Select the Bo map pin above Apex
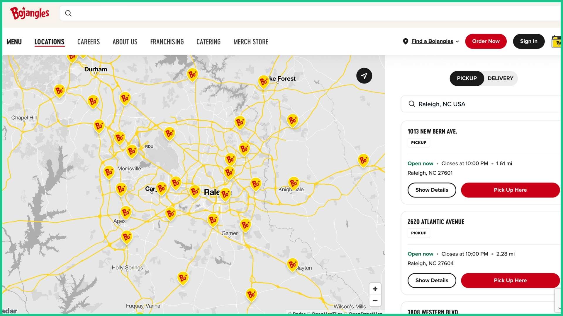This screenshot has height=316, width=563. (x=126, y=213)
